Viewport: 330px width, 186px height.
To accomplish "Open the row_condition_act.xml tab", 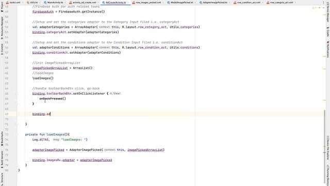I will (249, 3).
